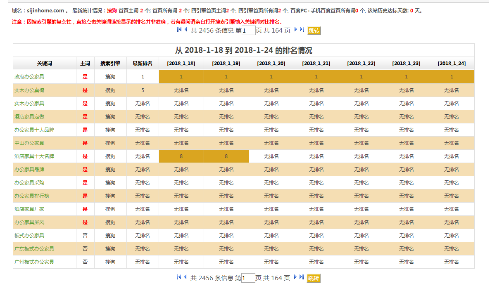Open the 政府办公家具 keyword link

pyautogui.click(x=29, y=77)
